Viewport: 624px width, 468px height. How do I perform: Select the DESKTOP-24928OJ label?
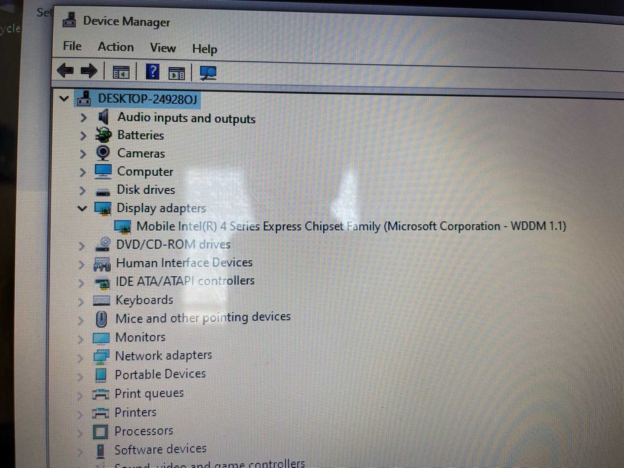[x=148, y=99]
